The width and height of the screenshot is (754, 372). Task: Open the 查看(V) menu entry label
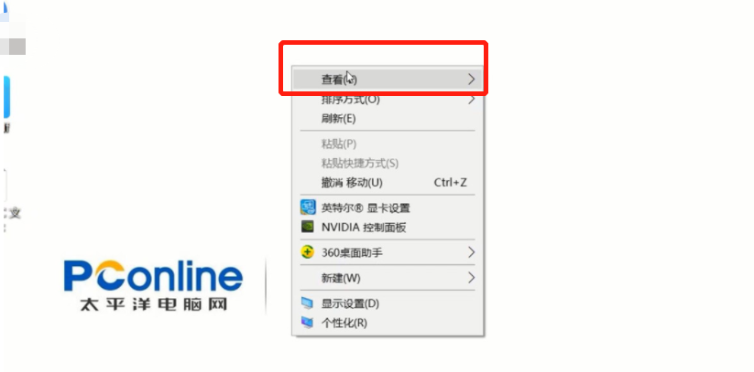pos(339,80)
